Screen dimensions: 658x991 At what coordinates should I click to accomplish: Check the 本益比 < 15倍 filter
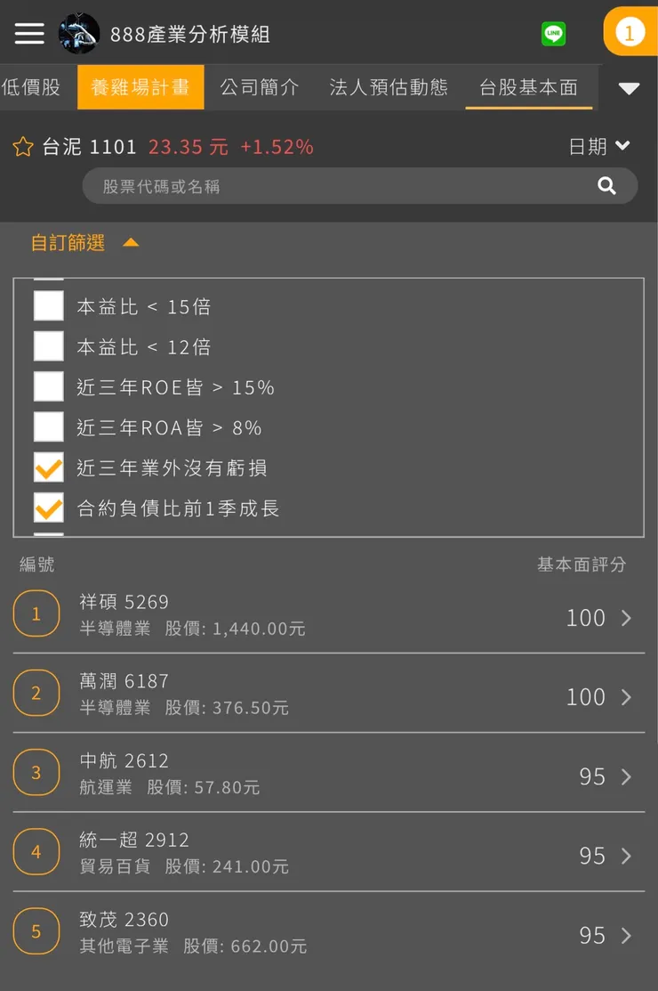coord(48,305)
